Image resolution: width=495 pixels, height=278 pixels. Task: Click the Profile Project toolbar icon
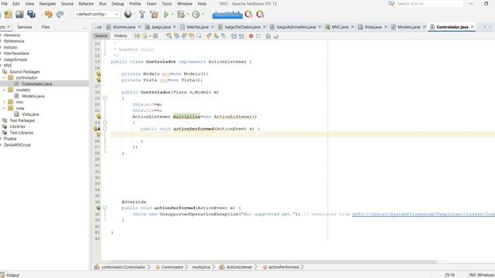[x=196, y=14]
